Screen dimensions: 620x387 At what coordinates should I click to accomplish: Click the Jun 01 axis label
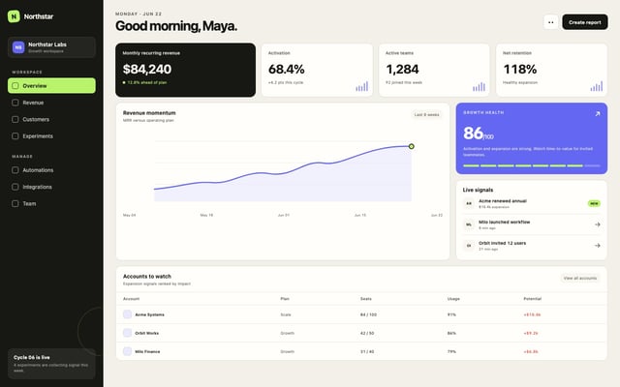tap(284, 215)
